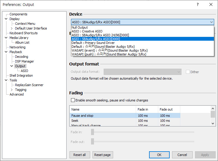
Task: Click the Help question mark button
Action: [x=197, y=4]
